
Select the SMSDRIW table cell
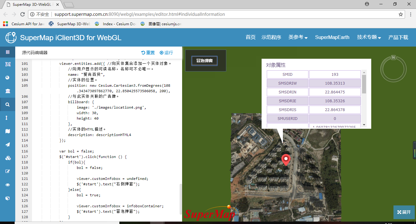287,83
